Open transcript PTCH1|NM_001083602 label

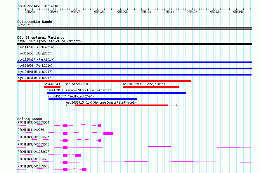point(33,159)
